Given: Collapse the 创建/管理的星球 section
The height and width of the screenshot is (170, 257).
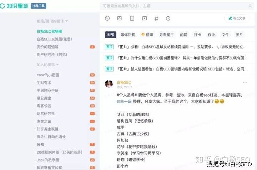Looking at the screenshot, I should click(52, 21).
